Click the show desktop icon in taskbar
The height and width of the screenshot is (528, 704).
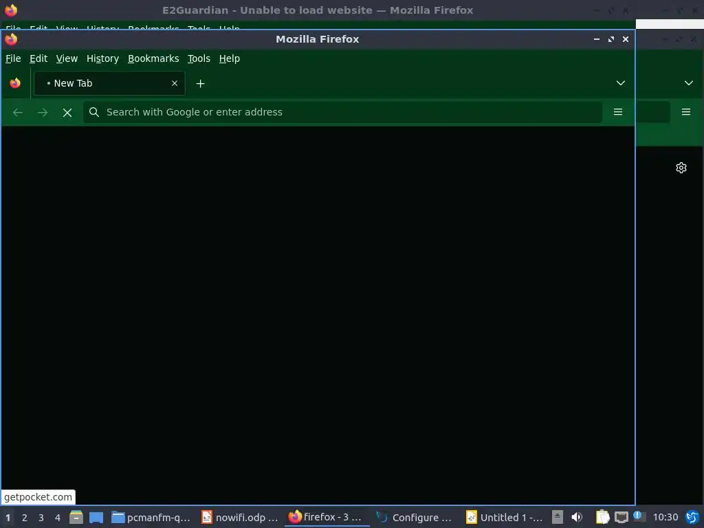[96, 518]
